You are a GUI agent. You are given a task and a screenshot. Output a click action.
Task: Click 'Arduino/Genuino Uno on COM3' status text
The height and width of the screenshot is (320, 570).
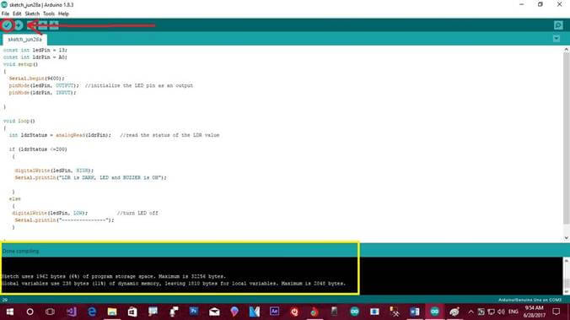coord(530,300)
